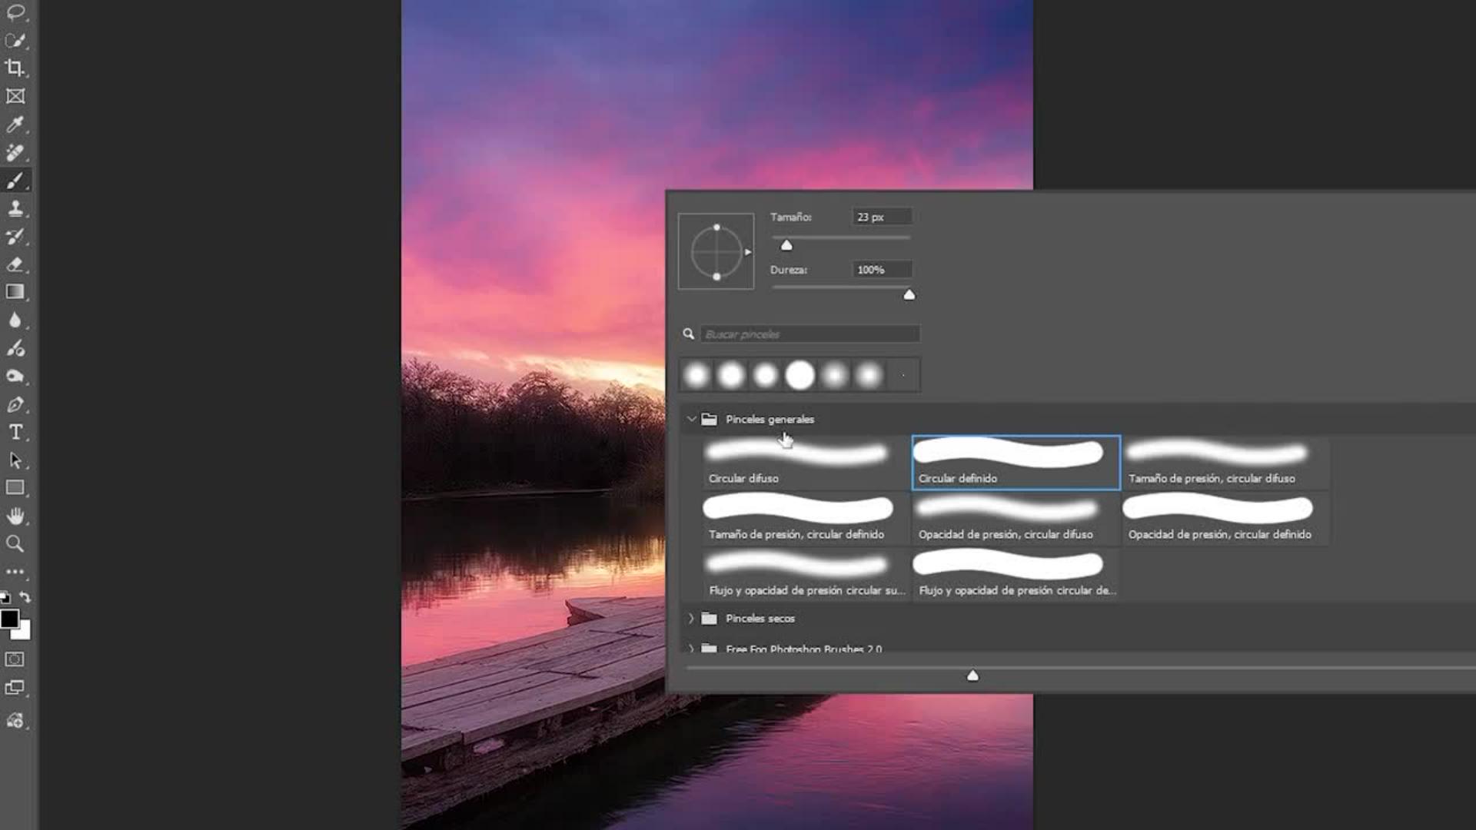
Task: Select the Gradient tool
Action: point(15,292)
